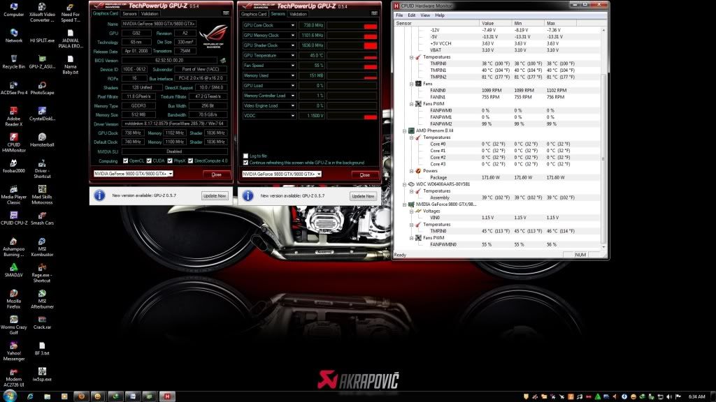Viewport: 716px width, 402px height.
Task: Open the Edit menu in HWMonitor
Action: coord(411,15)
